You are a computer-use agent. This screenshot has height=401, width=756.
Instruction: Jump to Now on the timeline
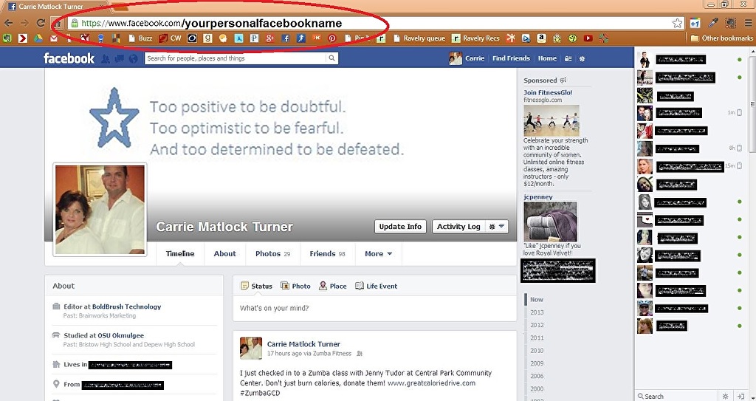point(537,300)
